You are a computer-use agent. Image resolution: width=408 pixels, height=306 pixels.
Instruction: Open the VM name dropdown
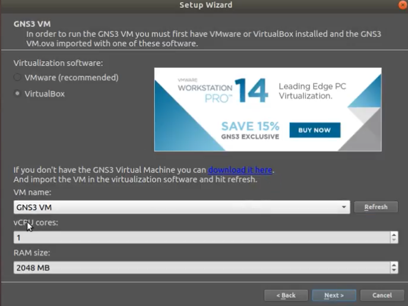182,207
